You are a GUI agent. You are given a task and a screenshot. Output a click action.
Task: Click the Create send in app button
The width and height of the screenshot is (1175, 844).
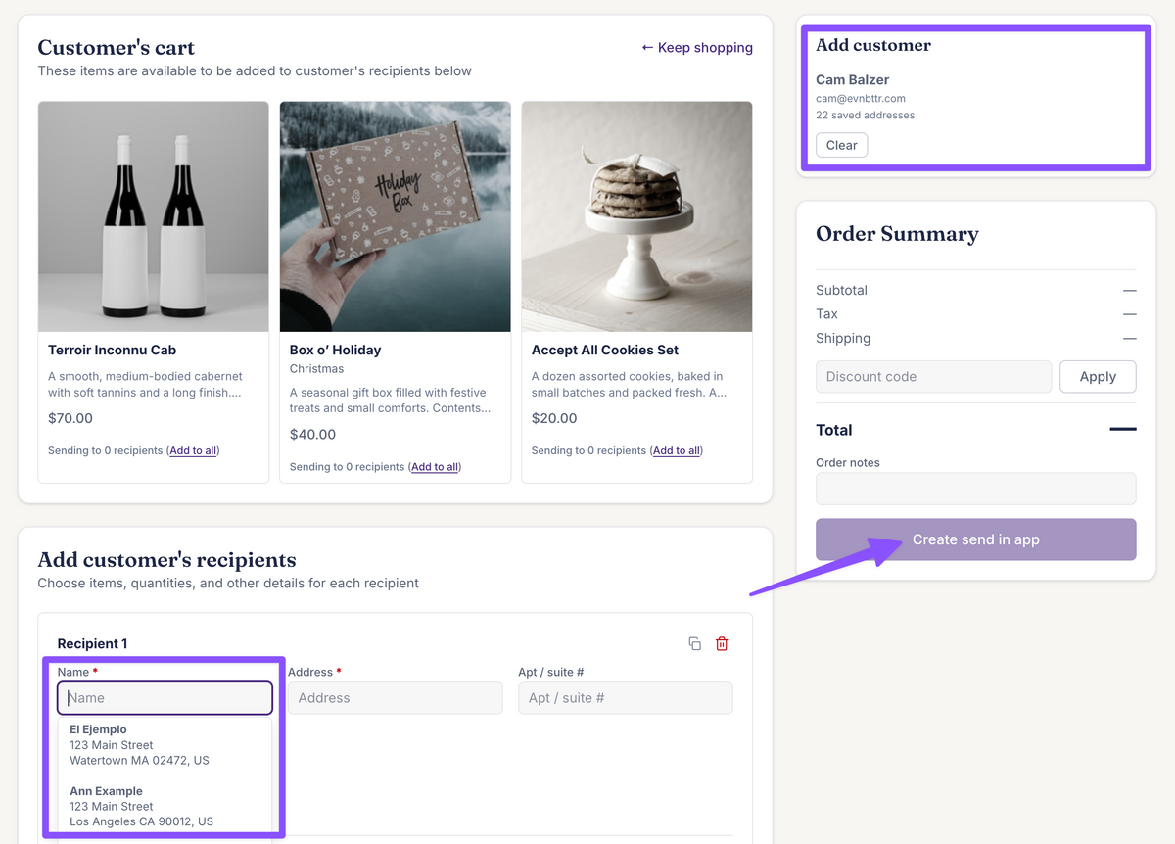975,539
